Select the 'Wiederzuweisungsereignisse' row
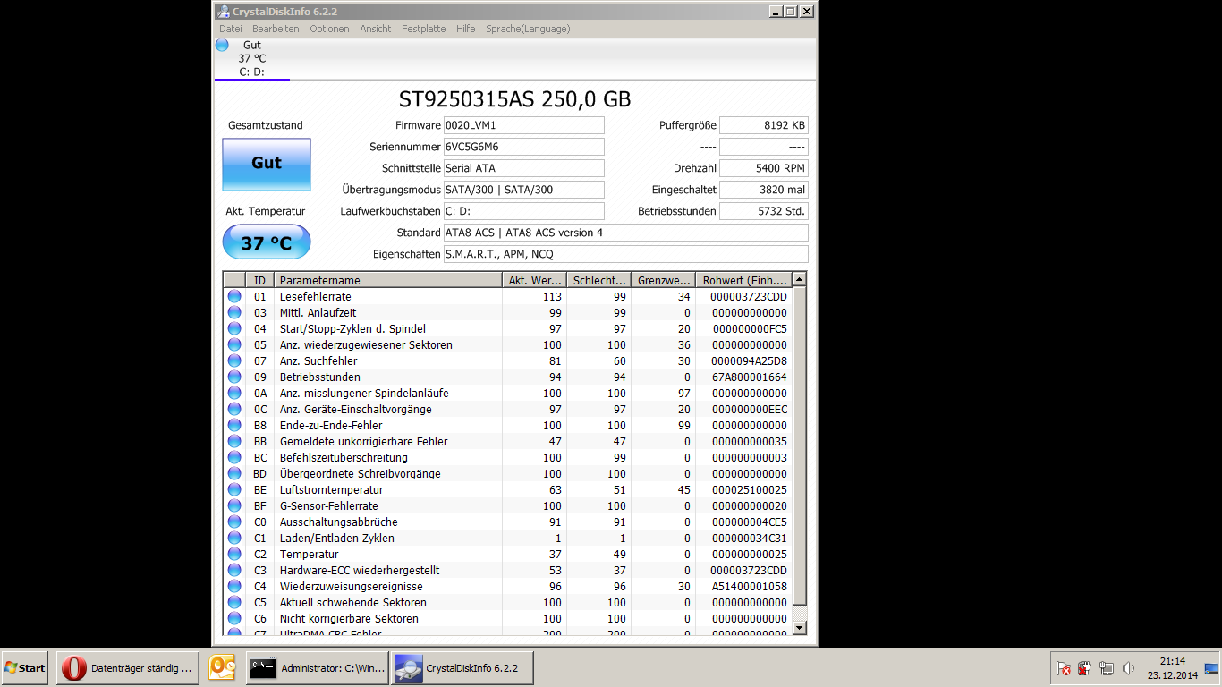 coord(508,586)
